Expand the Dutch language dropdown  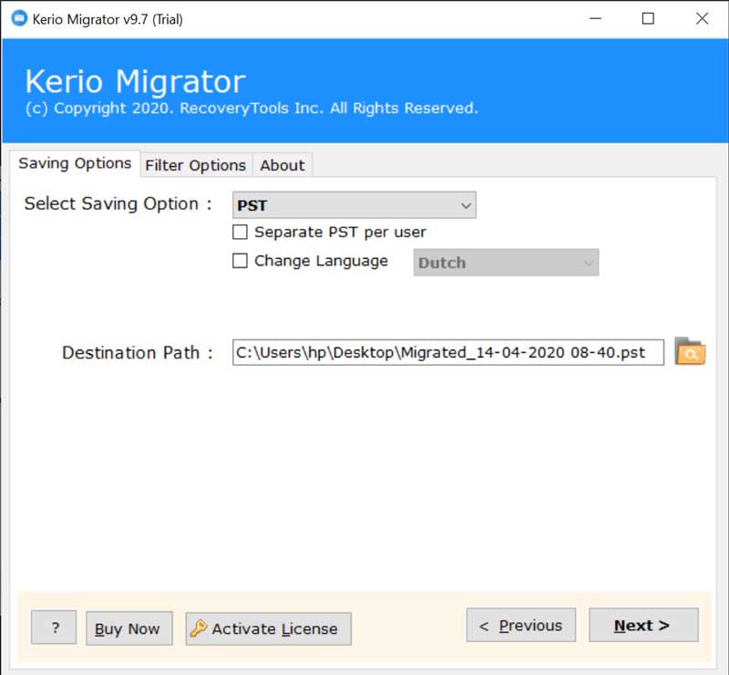coord(506,263)
